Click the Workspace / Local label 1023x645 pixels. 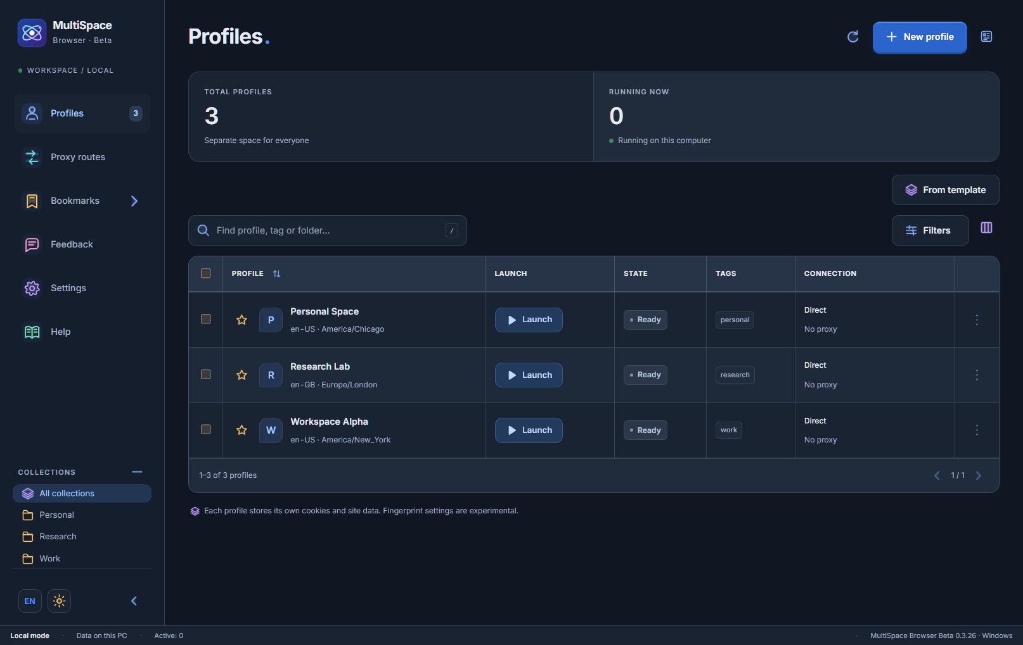pyautogui.click(x=70, y=70)
